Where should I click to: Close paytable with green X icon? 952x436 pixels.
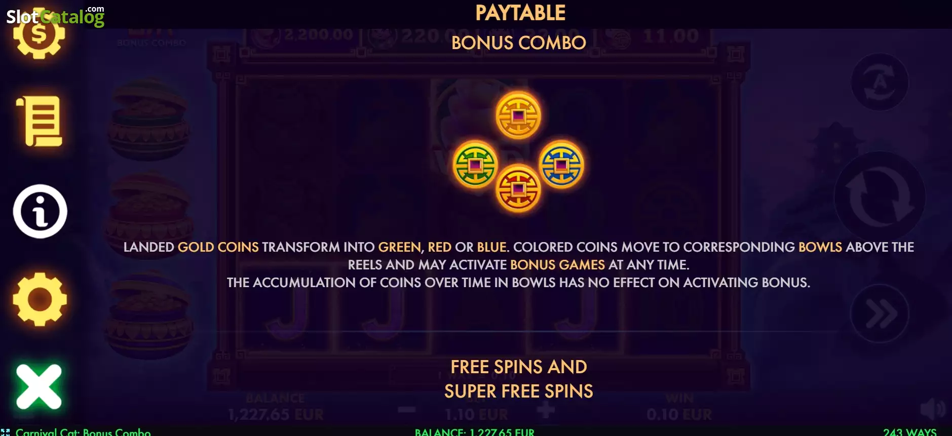39,387
